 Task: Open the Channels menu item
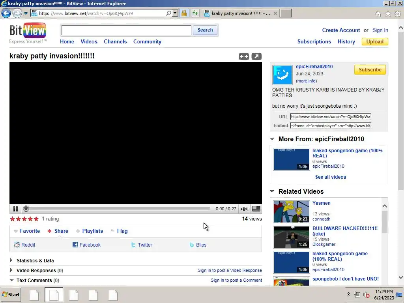coord(115,41)
